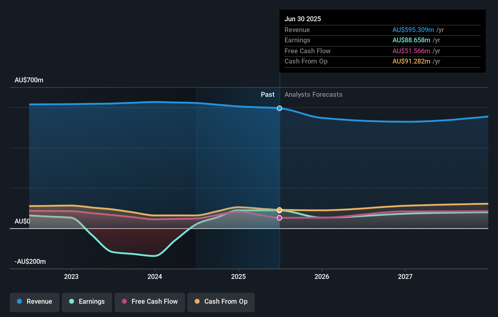The image size is (498, 317).
Task: Select the Revenue data point marker on the chart
Action: 279,108
